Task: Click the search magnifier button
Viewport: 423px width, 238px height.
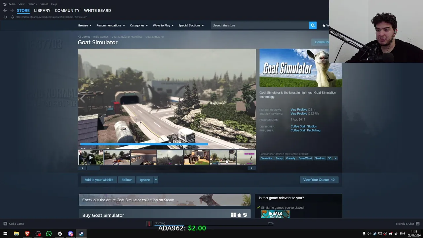Action: pos(313,25)
